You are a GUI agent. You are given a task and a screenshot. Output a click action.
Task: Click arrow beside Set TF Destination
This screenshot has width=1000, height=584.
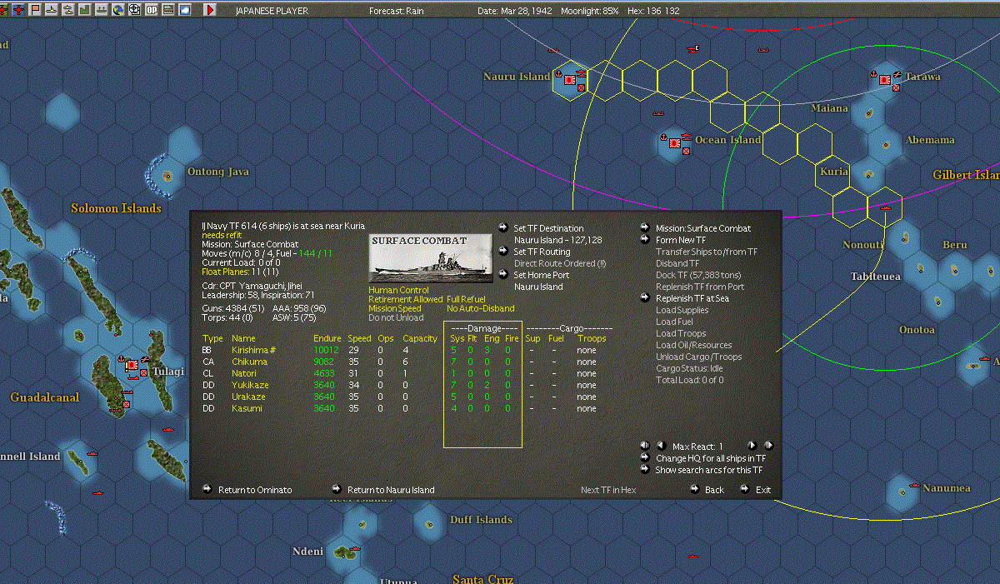pos(503,227)
